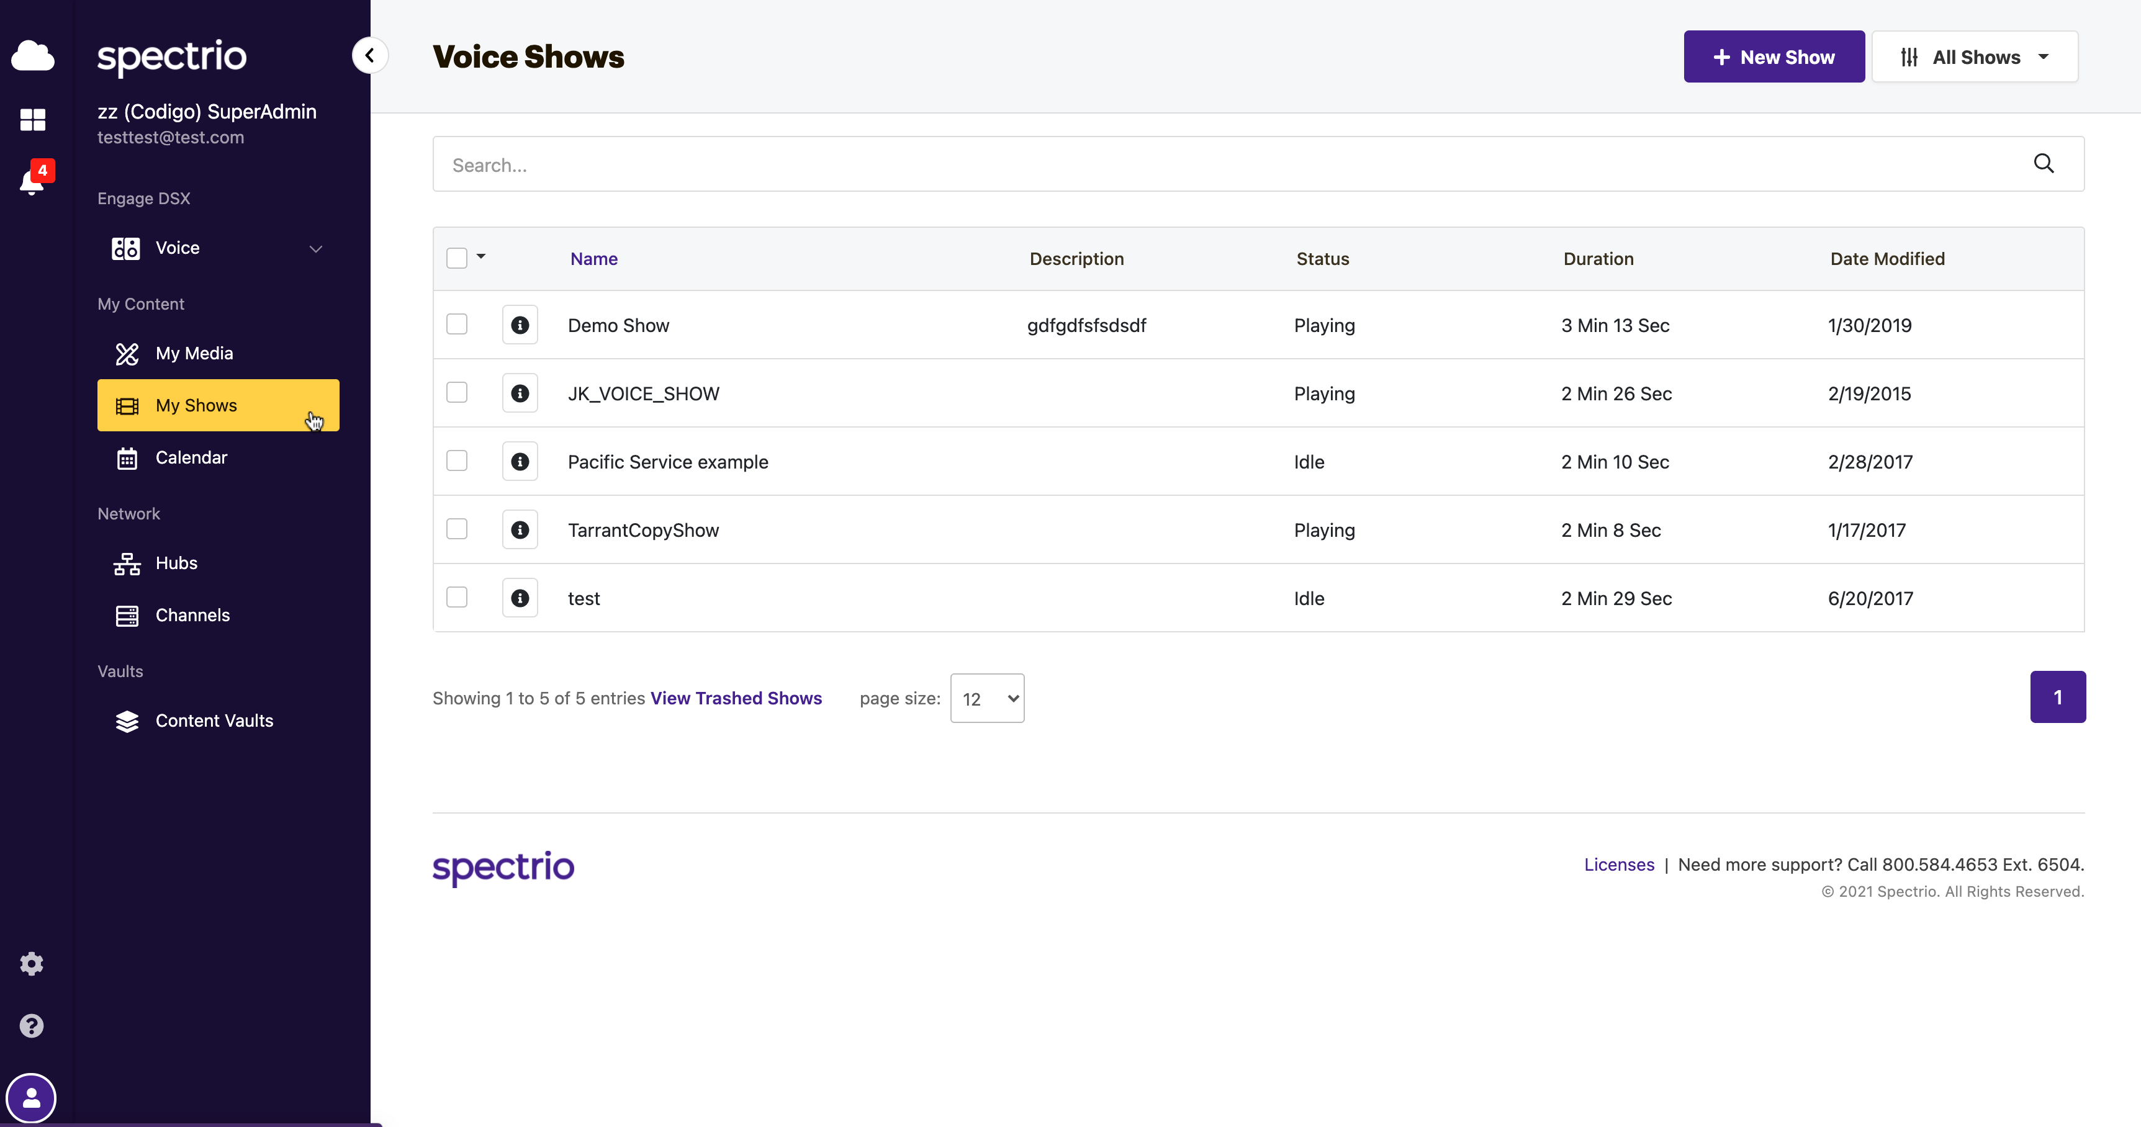The width and height of the screenshot is (2141, 1127).
Task: Open the All Shows filter dropdown
Action: click(x=1975, y=56)
